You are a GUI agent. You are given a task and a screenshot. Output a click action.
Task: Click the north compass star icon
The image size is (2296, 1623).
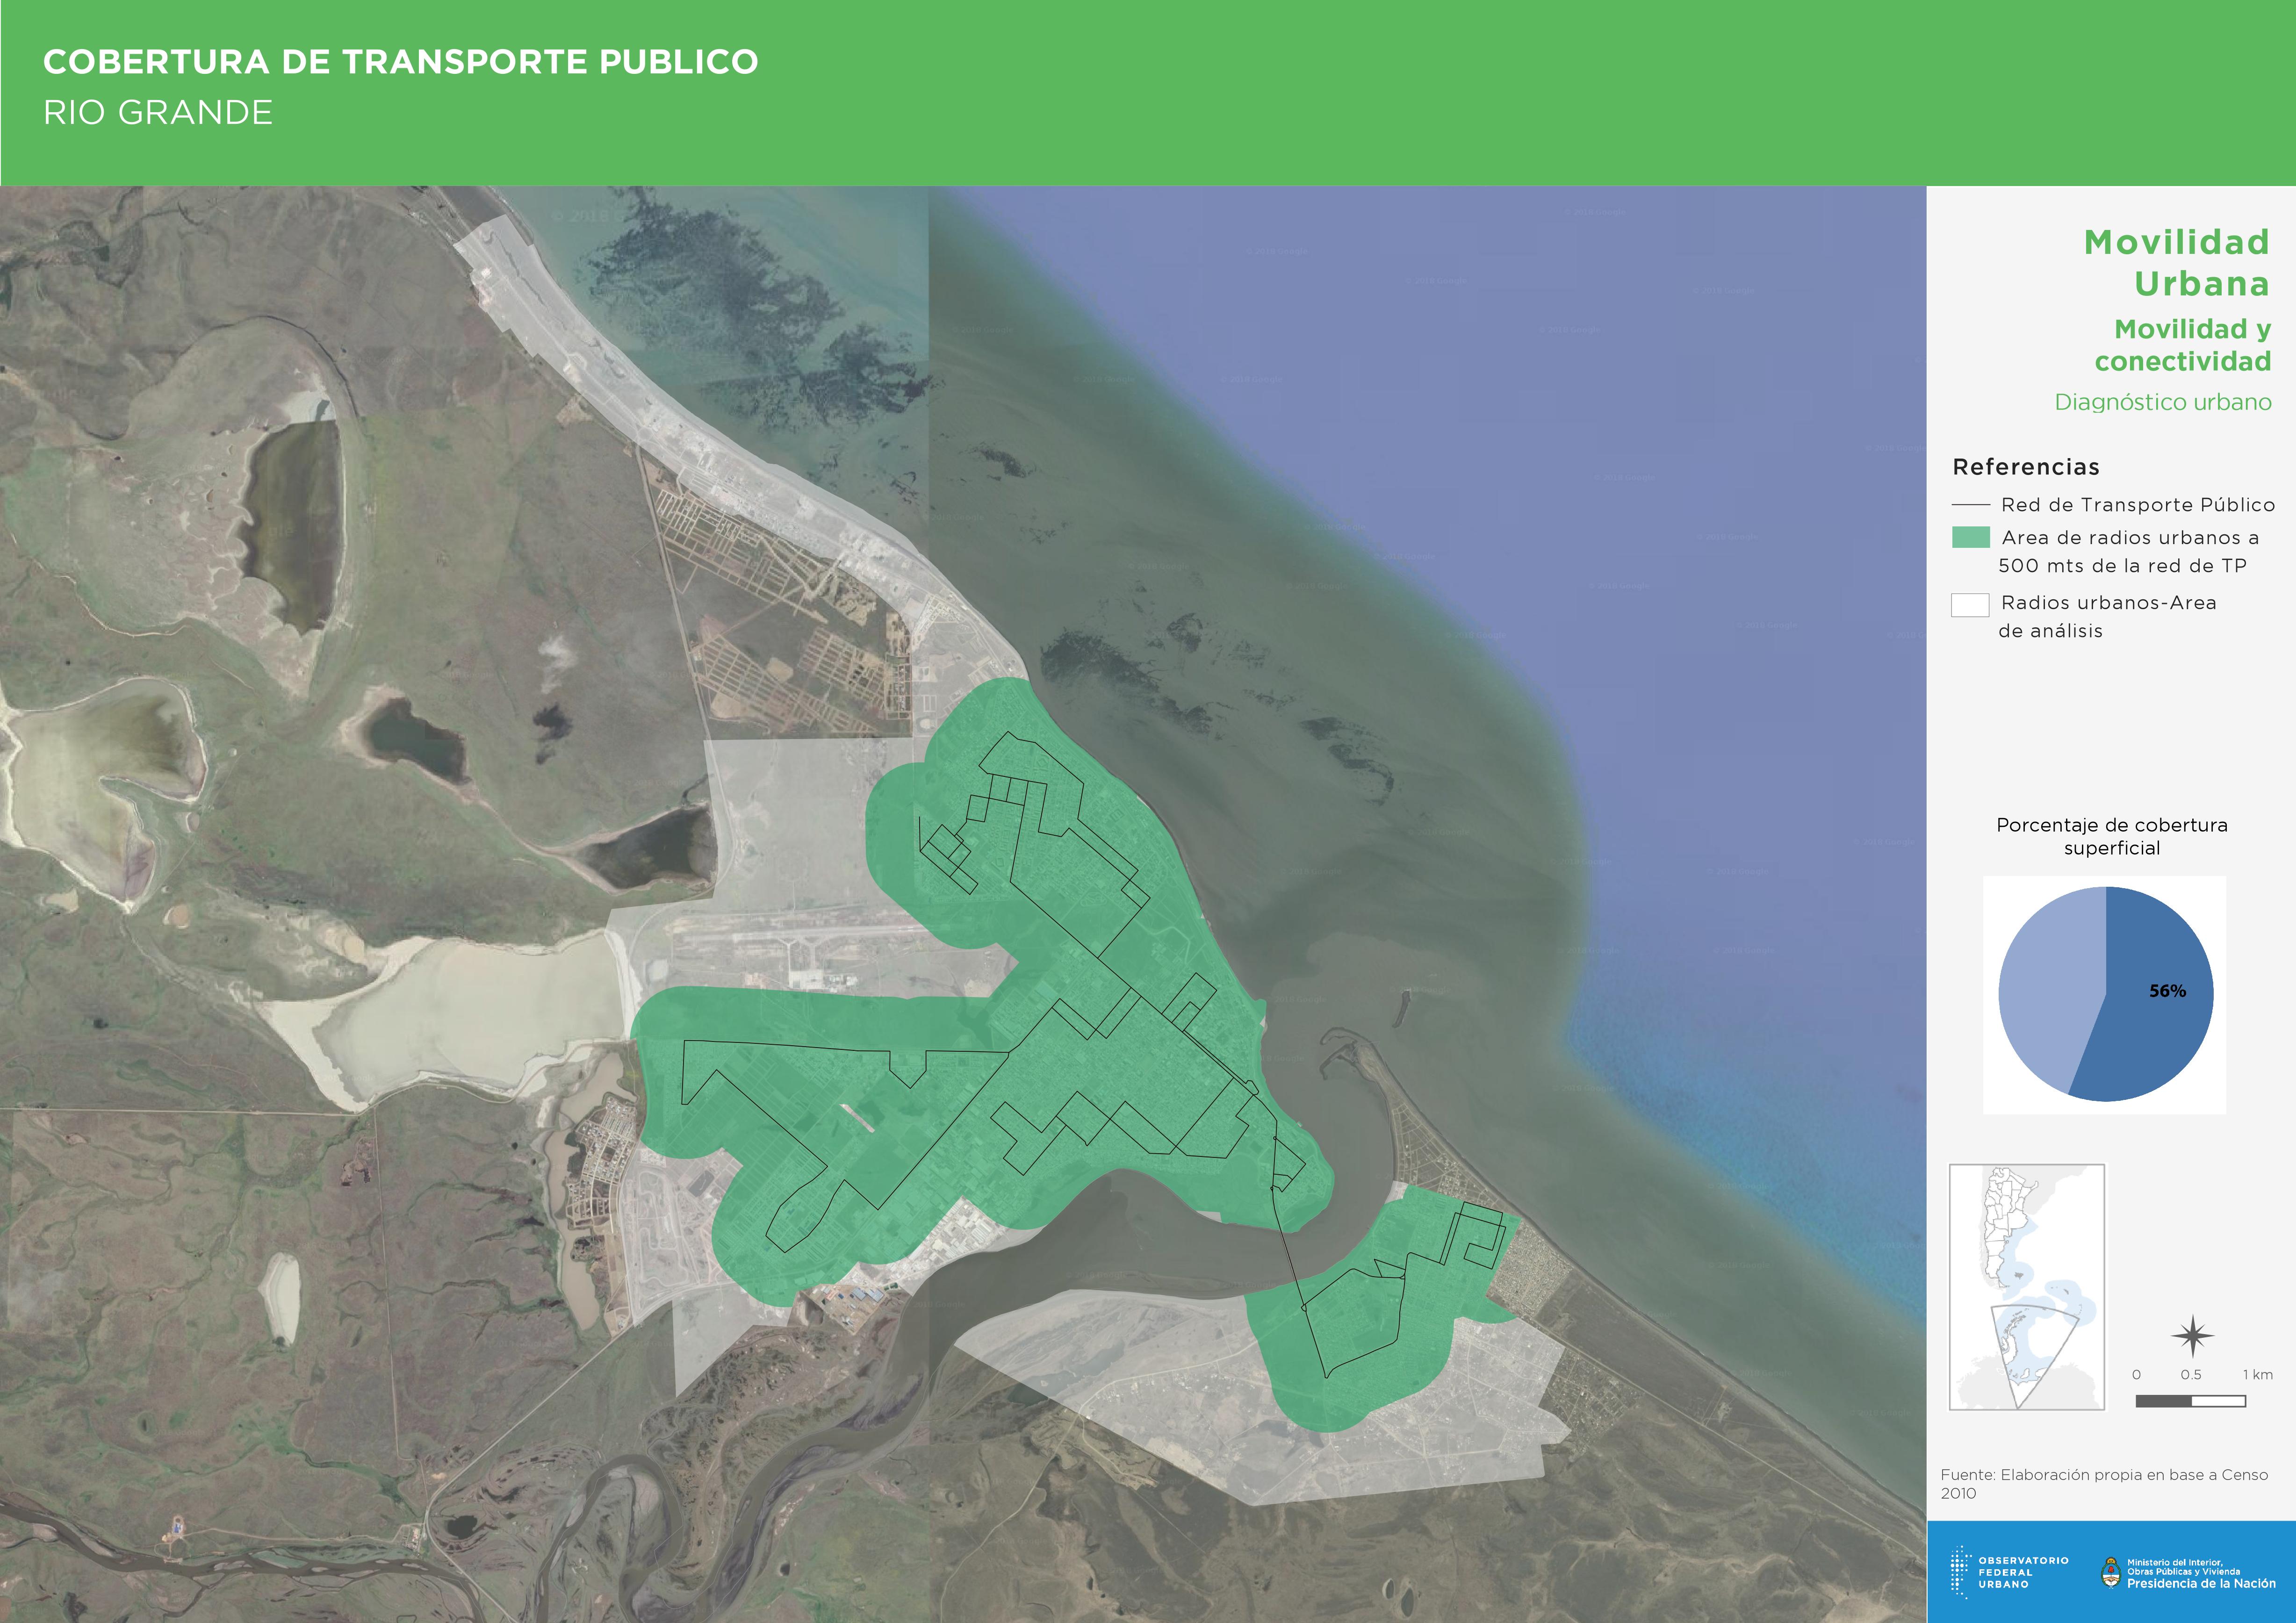click(2192, 1335)
